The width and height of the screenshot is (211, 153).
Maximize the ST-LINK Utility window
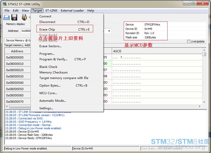tap(193, 3)
